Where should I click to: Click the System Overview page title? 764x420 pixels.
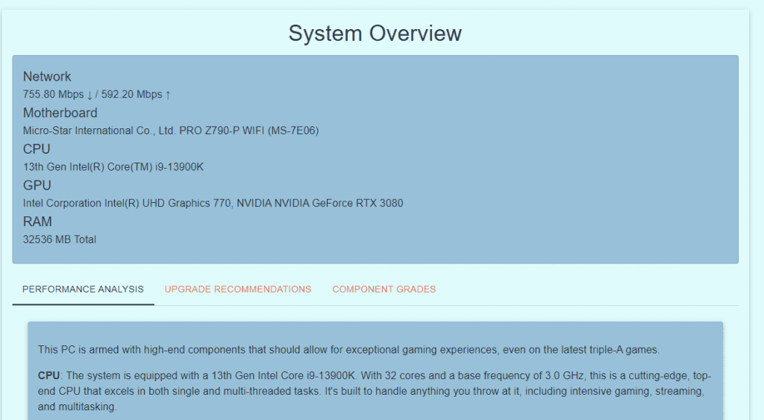click(375, 34)
